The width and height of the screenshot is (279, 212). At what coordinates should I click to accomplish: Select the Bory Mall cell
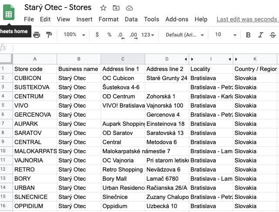tap(123, 179)
